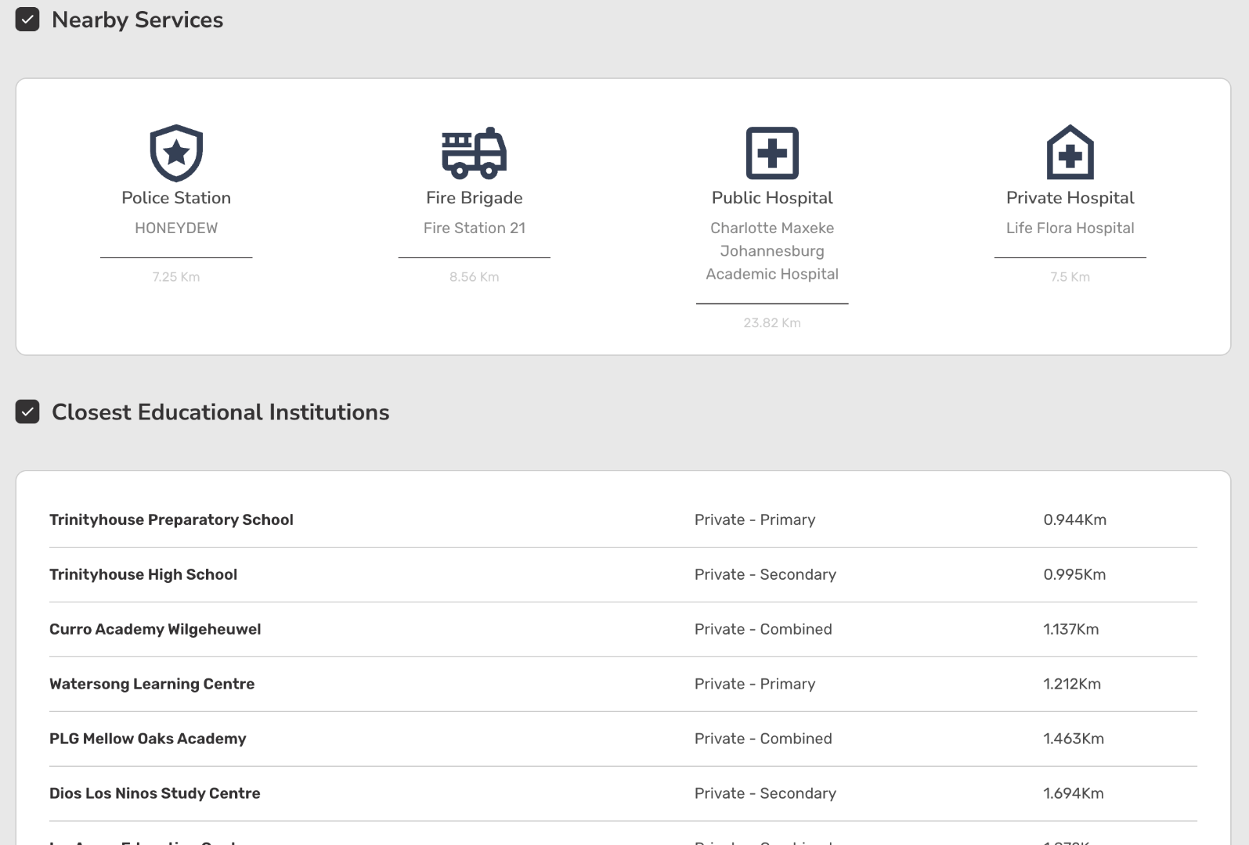This screenshot has width=1249, height=845.
Task: Open Curro Academy Wilgeheuwel entry
Action: pyautogui.click(x=155, y=629)
